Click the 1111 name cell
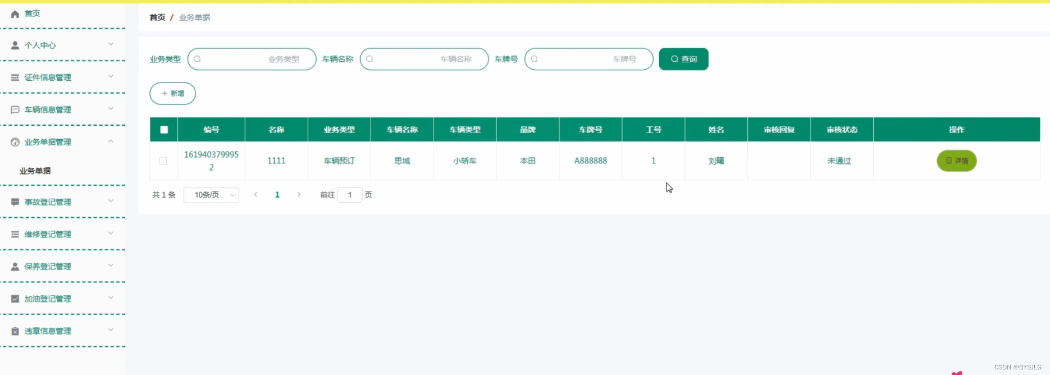This screenshot has width=1050, height=375. [276, 161]
